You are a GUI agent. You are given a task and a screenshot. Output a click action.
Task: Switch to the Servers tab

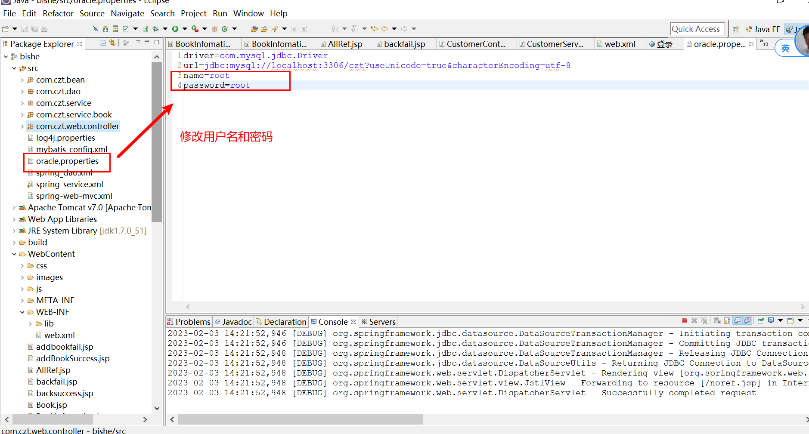point(378,322)
